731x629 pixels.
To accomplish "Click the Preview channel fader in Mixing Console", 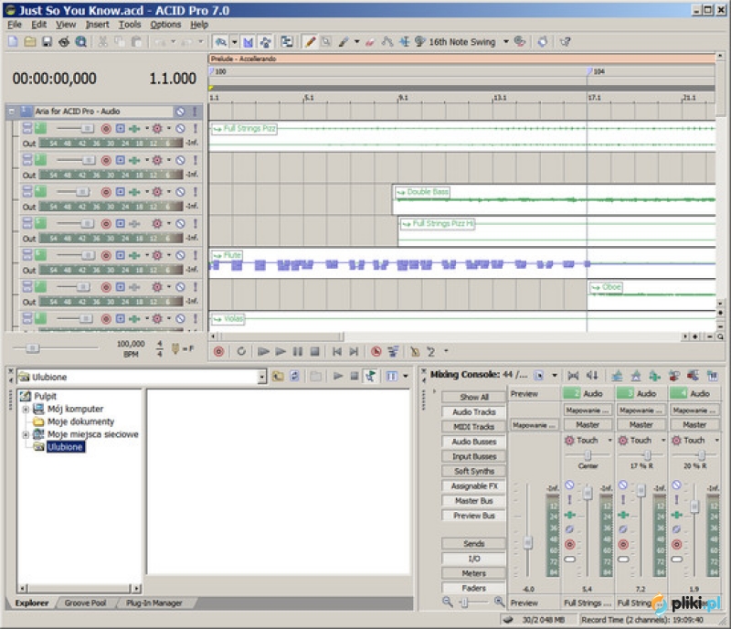I will pos(528,543).
